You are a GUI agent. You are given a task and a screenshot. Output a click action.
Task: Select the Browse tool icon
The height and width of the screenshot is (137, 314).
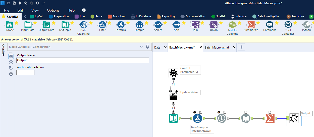9,25
